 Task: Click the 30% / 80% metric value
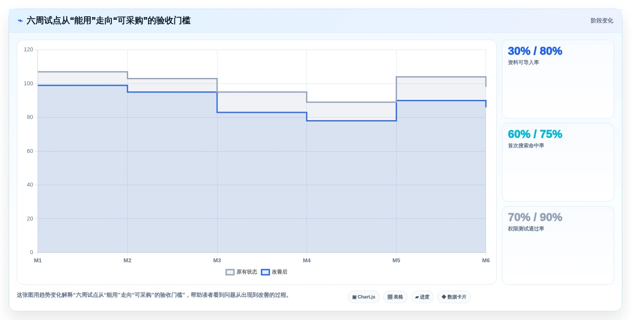pyautogui.click(x=535, y=51)
